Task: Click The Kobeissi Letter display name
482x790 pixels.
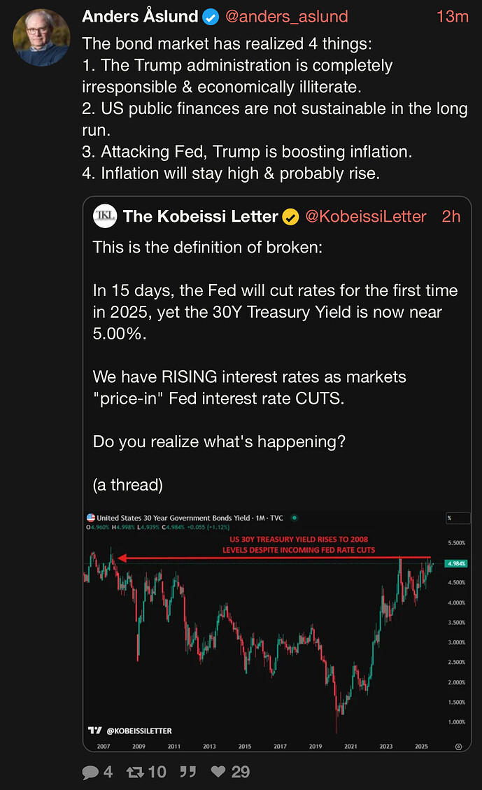Action: [200, 217]
